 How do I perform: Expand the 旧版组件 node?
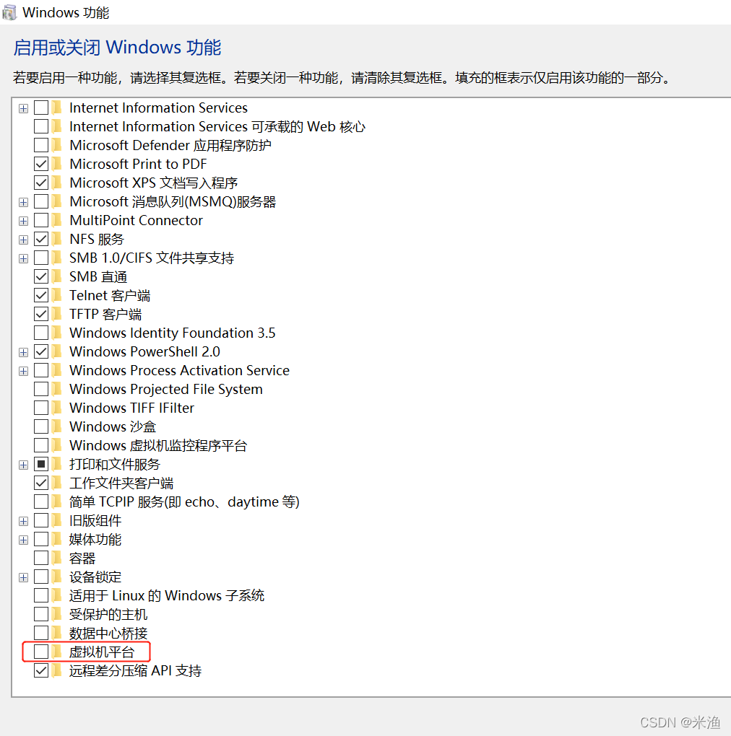coord(24,522)
